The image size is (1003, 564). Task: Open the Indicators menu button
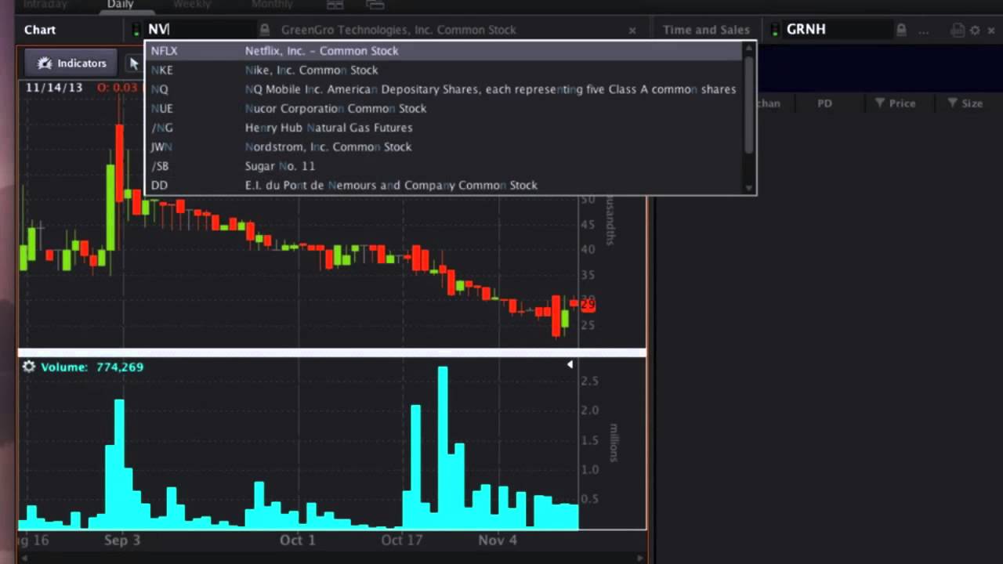(x=71, y=63)
